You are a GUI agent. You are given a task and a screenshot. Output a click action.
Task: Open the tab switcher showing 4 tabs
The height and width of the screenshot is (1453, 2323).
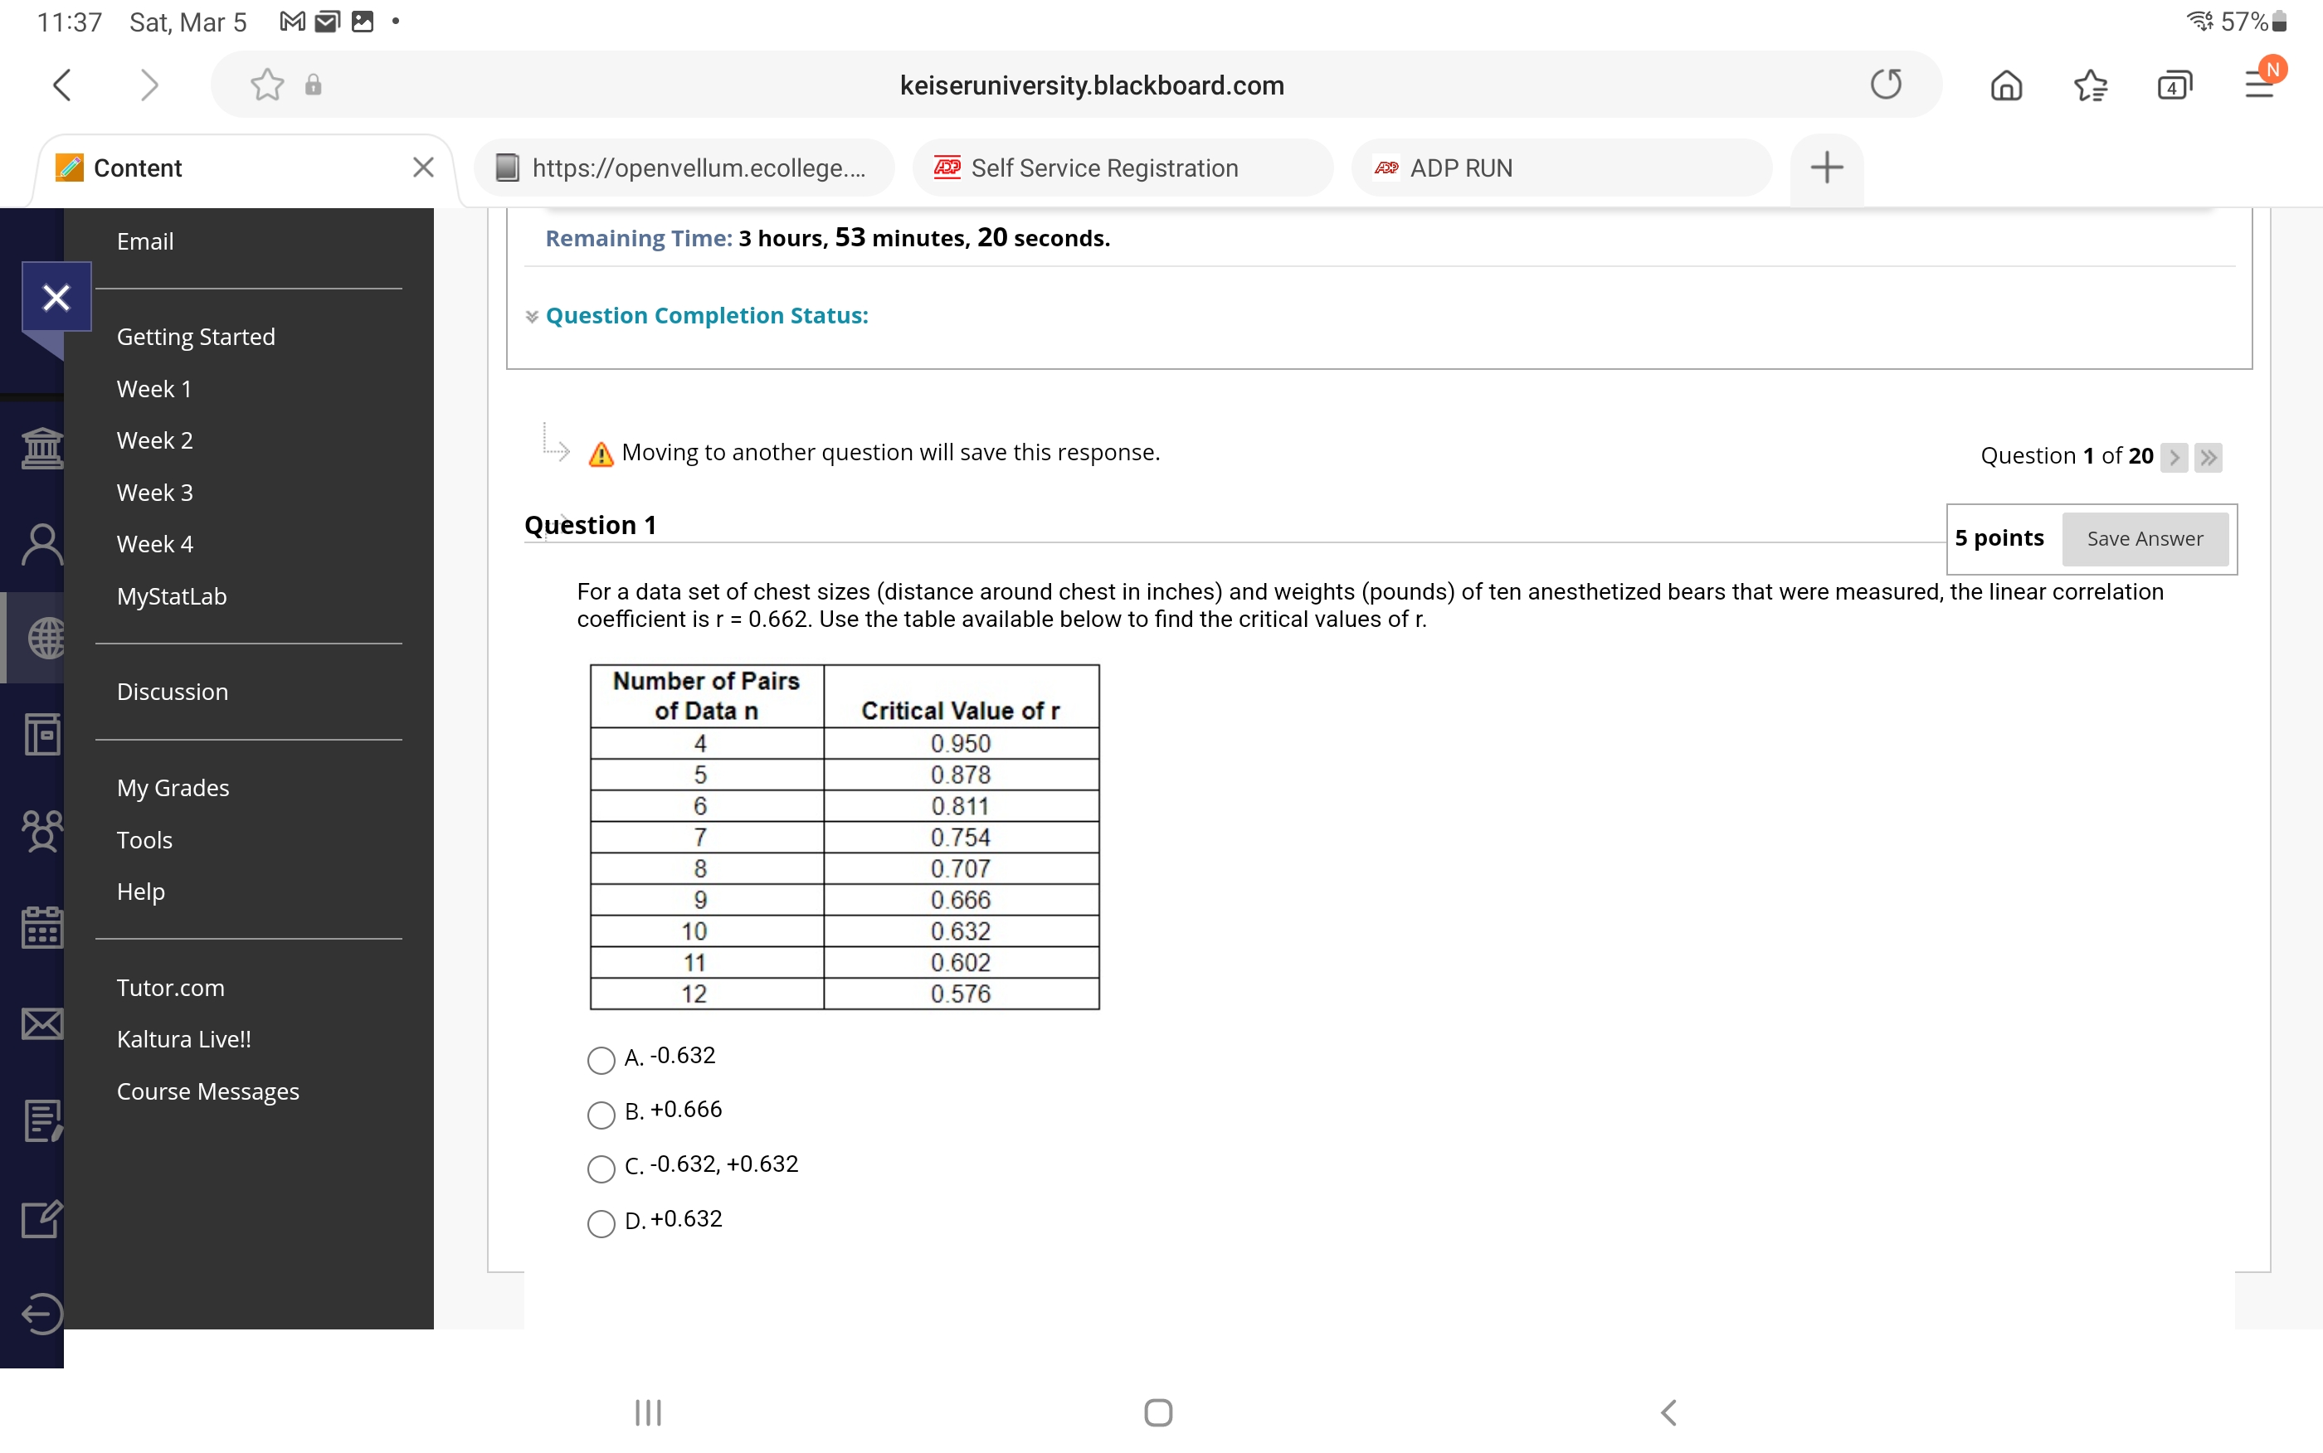pos(2174,85)
